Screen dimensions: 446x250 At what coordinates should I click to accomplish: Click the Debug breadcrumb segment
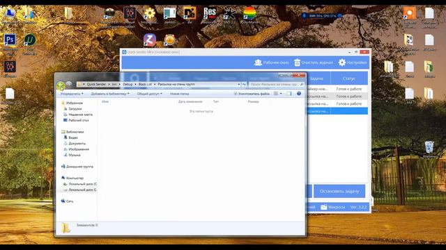pyautogui.click(x=128, y=84)
